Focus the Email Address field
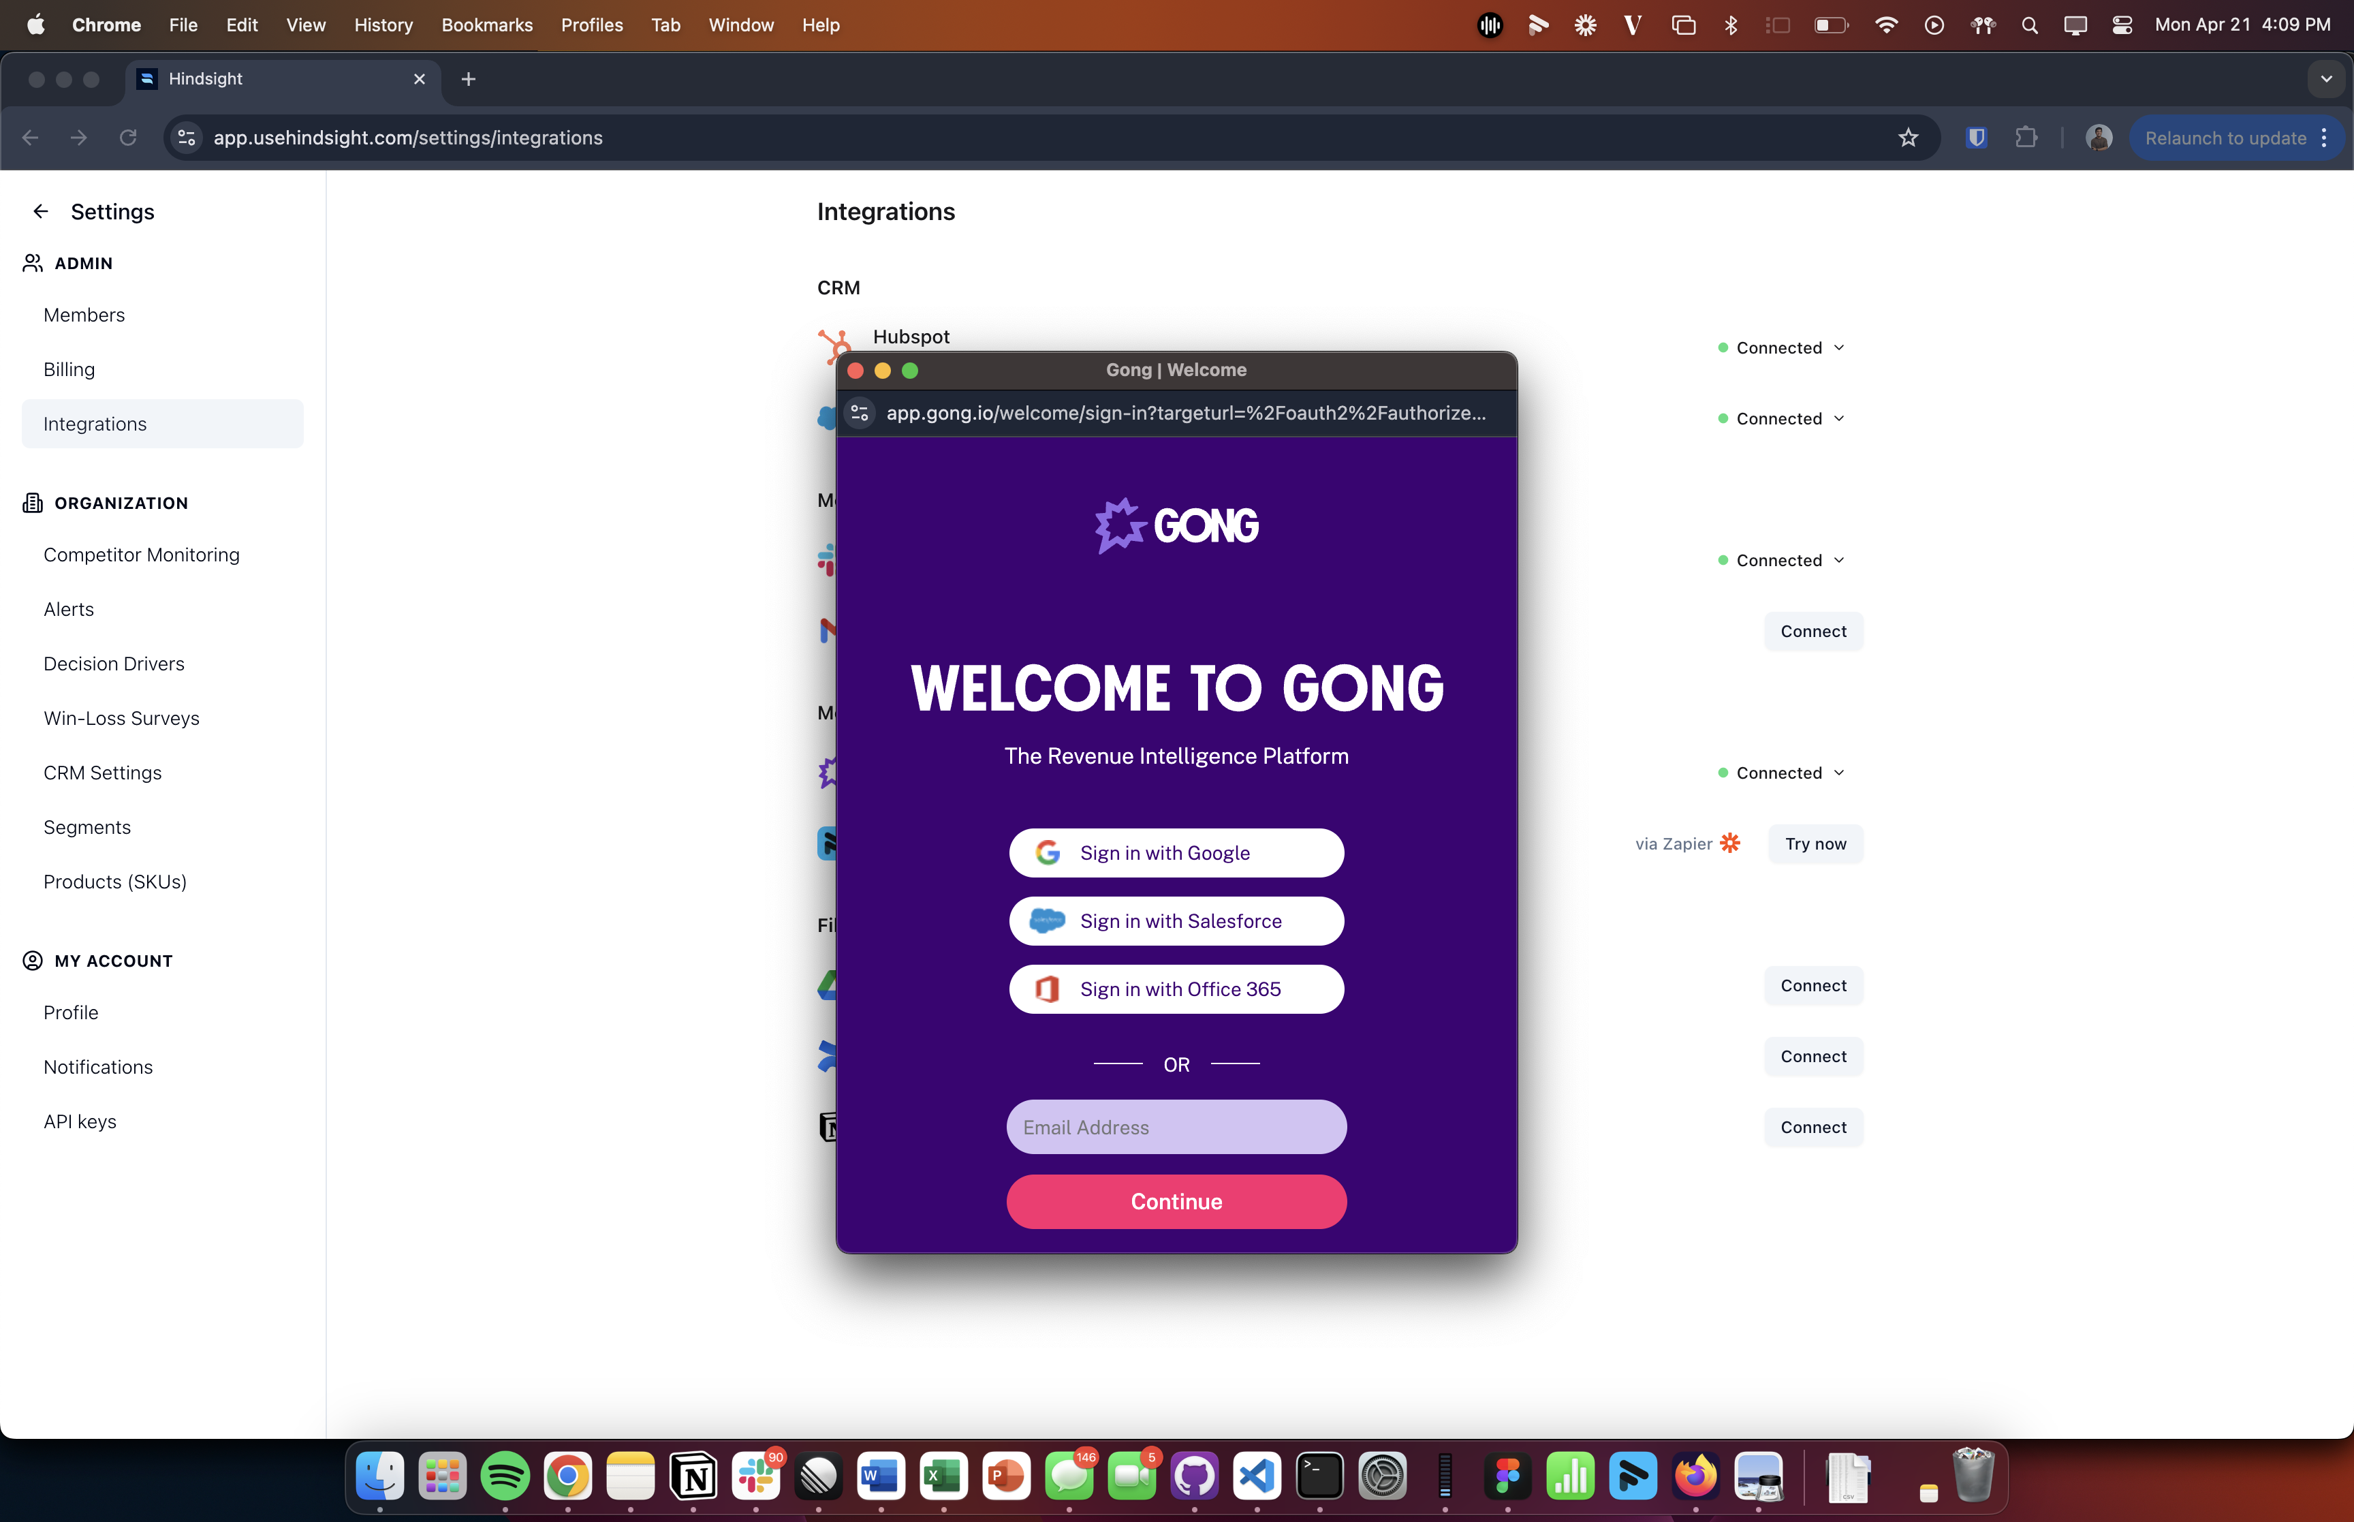Viewport: 2354px width, 1522px height. (1176, 1128)
